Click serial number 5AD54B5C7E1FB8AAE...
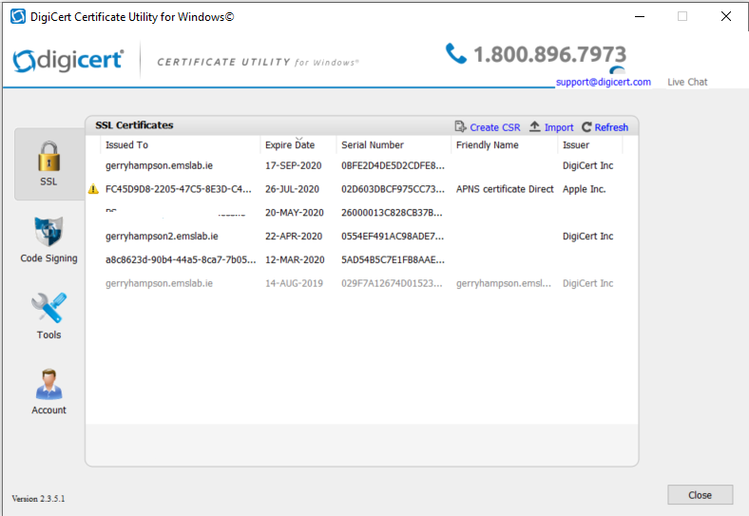749x516 pixels. (x=393, y=259)
